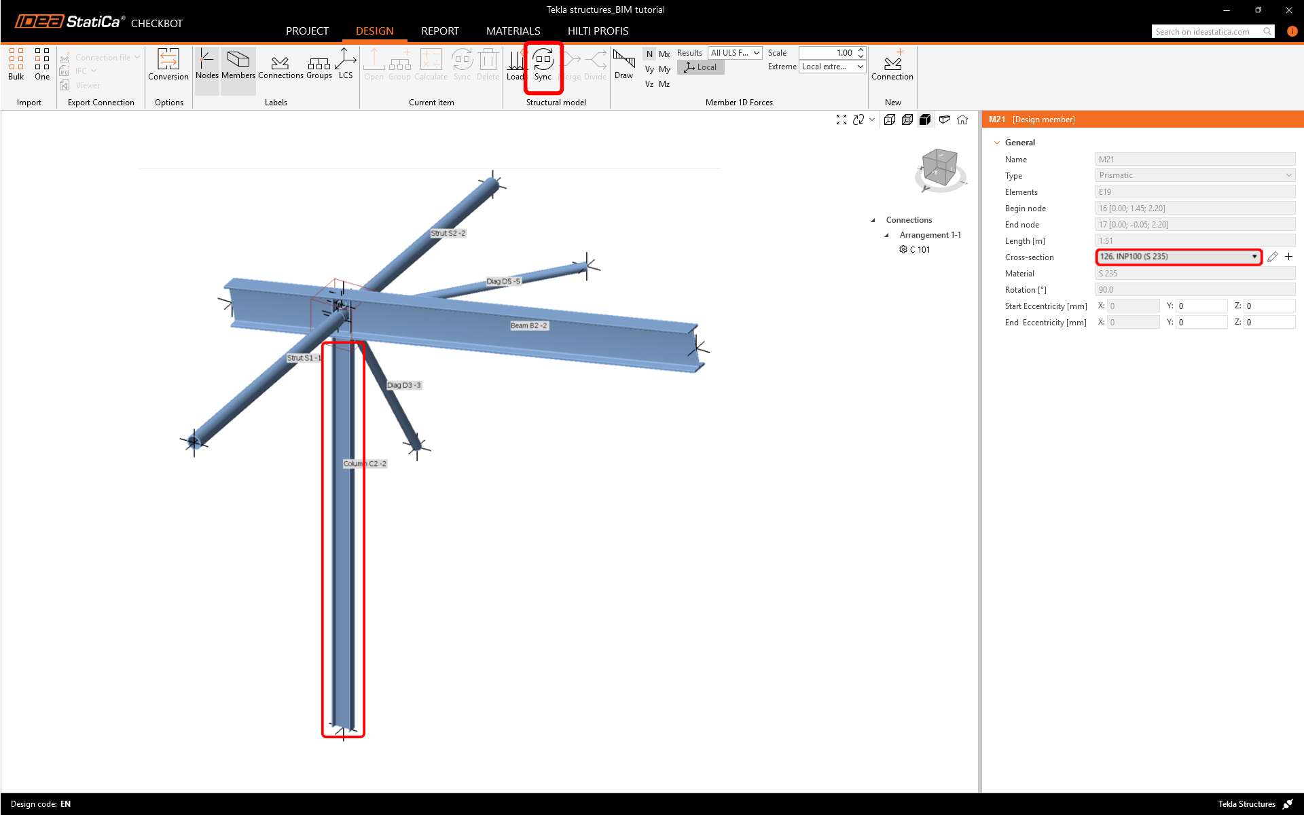Screen dimensions: 1304x815
Task: Collapse the General section
Action: tap(997, 143)
